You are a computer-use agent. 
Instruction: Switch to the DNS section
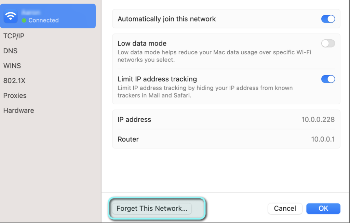pyautogui.click(x=10, y=51)
